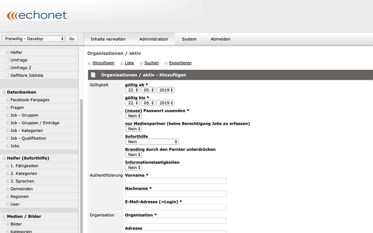Open the Soforthilfe dropdown
The width and height of the screenshot is (373, 233).
(x=152, y=142)
